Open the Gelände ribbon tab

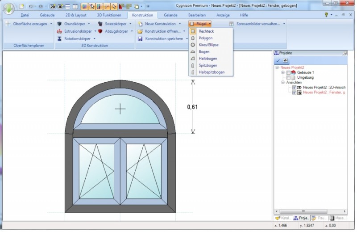pyautogui.click(x=170, y=15)
